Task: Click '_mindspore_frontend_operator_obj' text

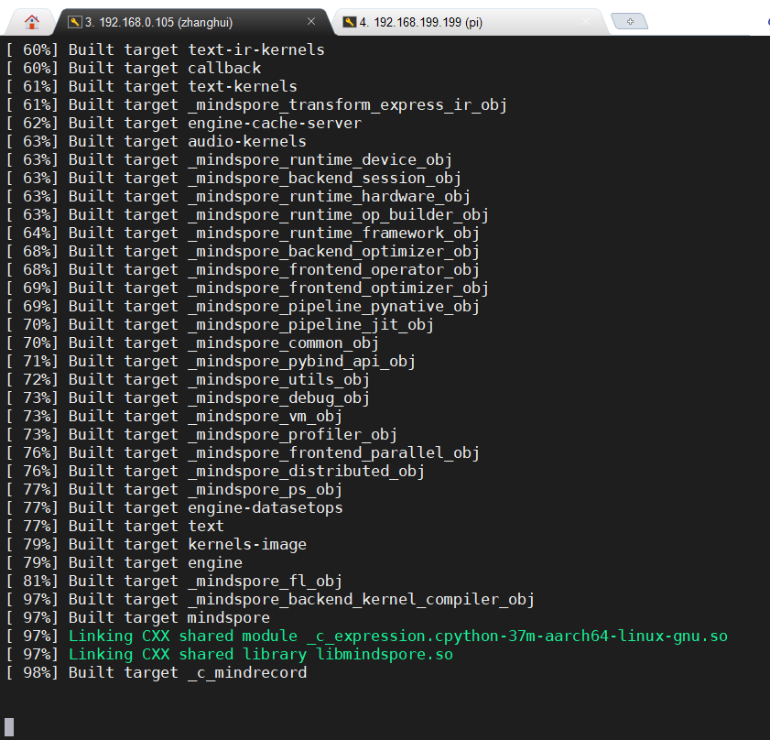Action: pos(333,270)
